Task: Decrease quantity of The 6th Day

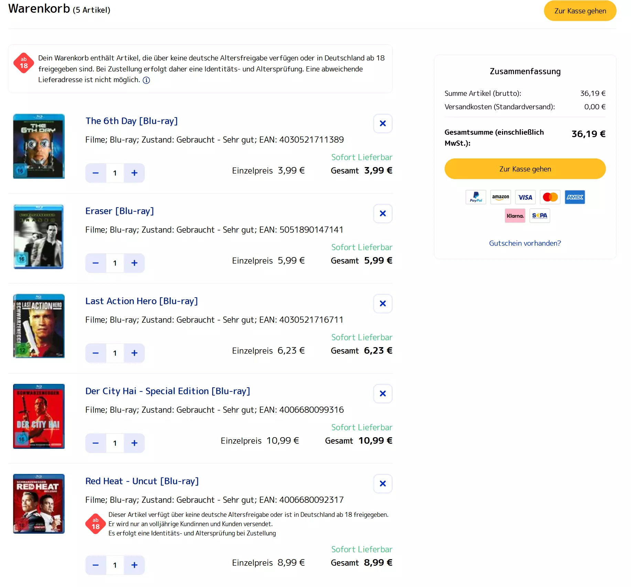Action: (x=96, y=173)
